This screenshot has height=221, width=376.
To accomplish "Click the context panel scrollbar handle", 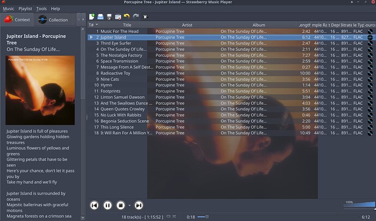I will [x=83, y=65].
